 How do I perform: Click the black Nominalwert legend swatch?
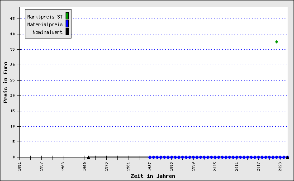[67, 31]
